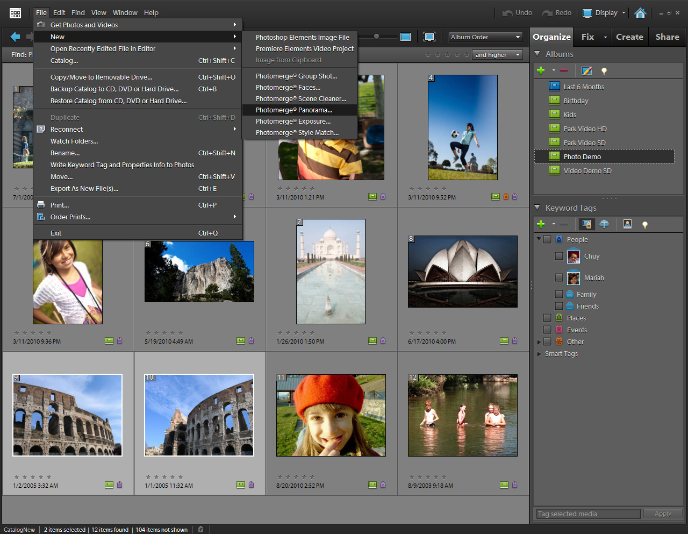Click the green plus icon in Albums
Image resolution: width=688 pixels, height=534 pixels.
[x=541, y=70]
